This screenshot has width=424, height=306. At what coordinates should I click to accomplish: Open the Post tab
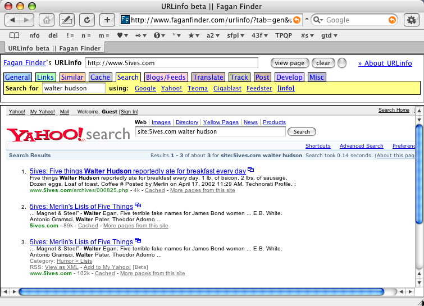[x=262, y=77]
